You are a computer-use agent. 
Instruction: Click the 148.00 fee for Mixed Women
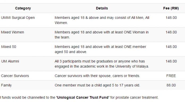(x=171, y=32)
